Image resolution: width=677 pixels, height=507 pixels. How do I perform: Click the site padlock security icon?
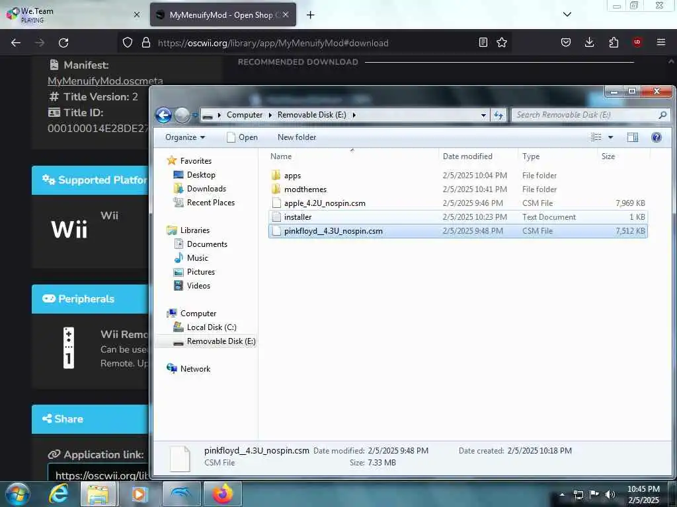tap(146, 43)
